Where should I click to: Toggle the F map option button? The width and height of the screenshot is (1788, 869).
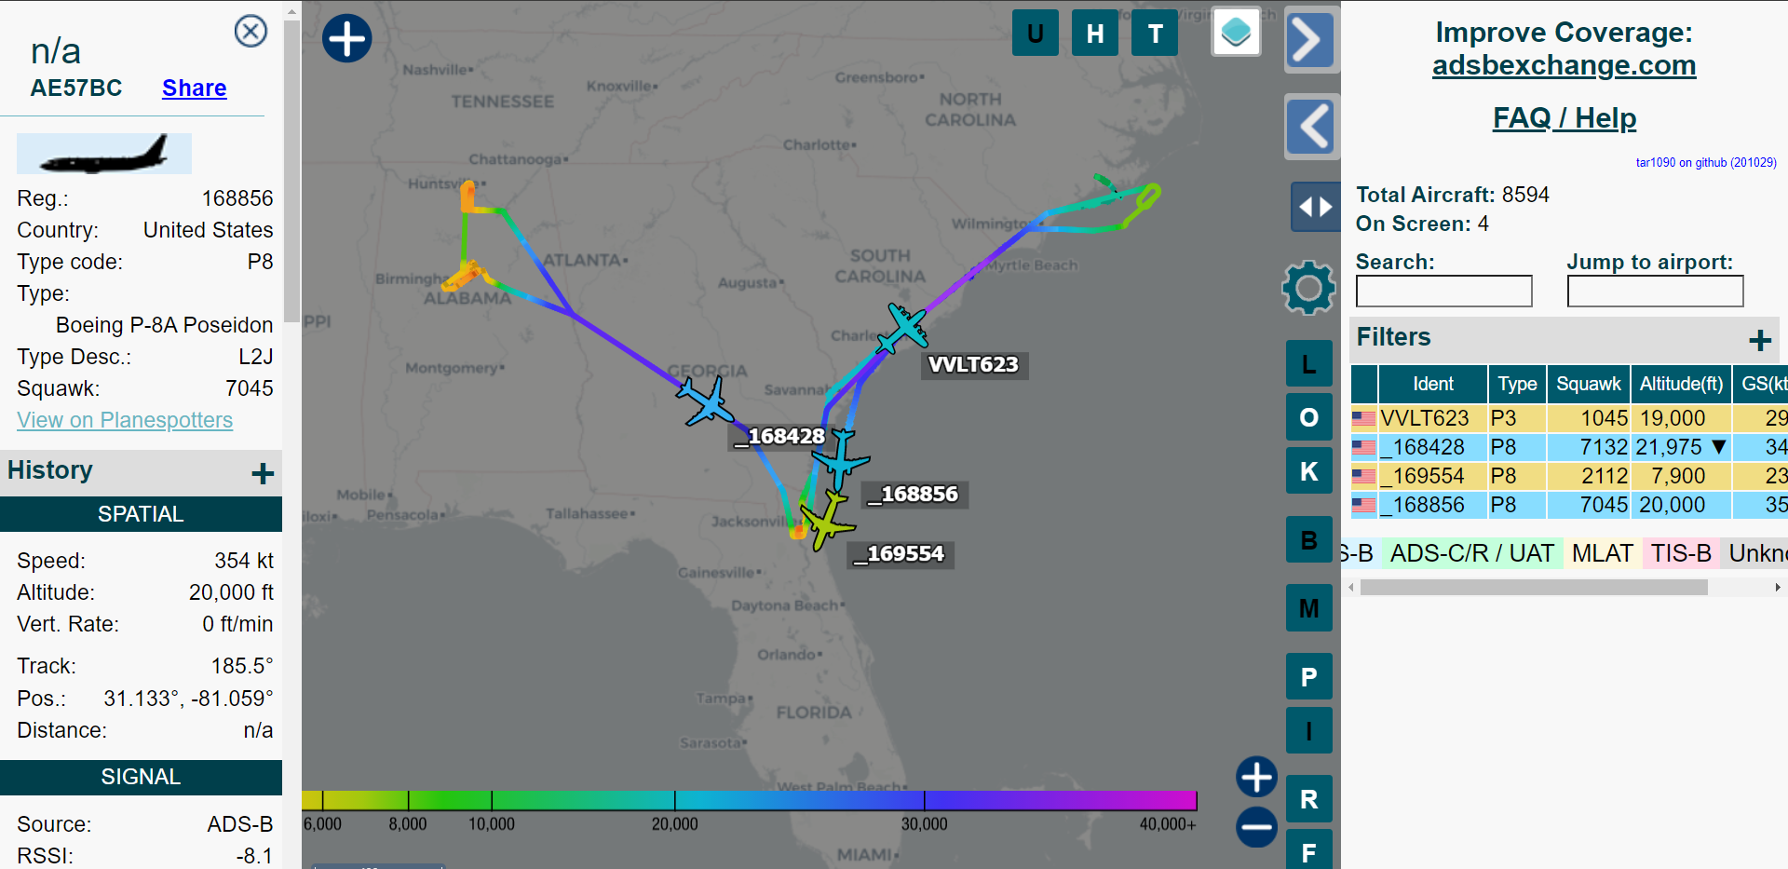(1308, 849)
